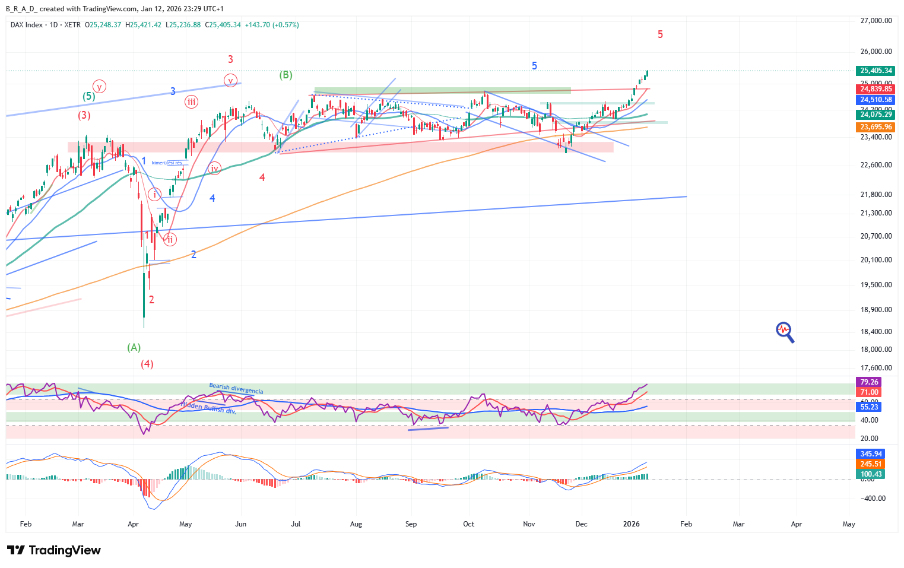Select the purple 79.26 RSI value label

[868, 382]
